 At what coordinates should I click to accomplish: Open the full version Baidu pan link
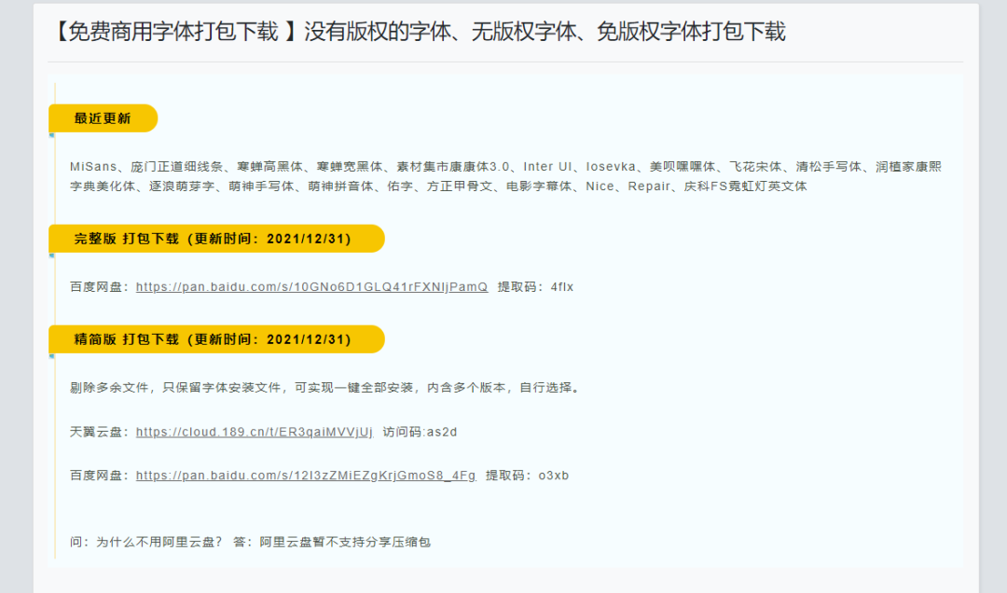[311, 287]
